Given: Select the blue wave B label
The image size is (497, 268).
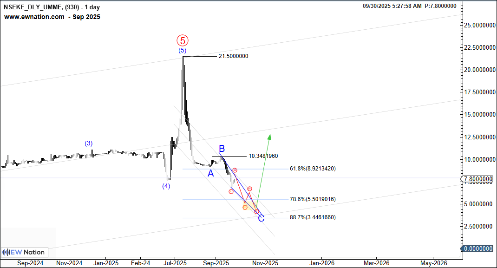Looking at the screenshot, I should click(222, 149).
